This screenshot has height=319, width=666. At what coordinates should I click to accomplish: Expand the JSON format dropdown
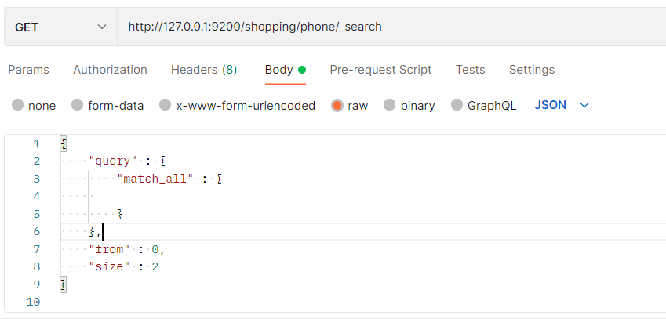pos(551,105)
